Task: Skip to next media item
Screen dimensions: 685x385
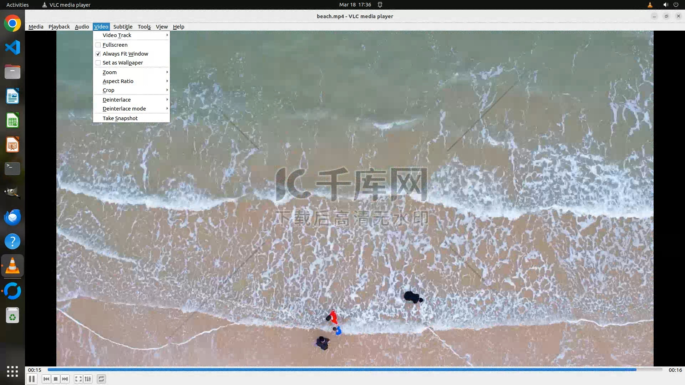Action: [65, 379]
